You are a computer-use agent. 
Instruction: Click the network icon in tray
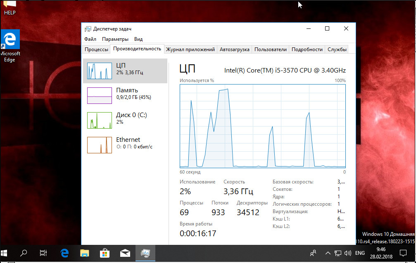338,253
